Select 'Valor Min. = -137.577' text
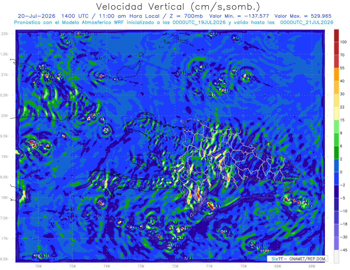 pyautogui.click(x=239, y=16)
